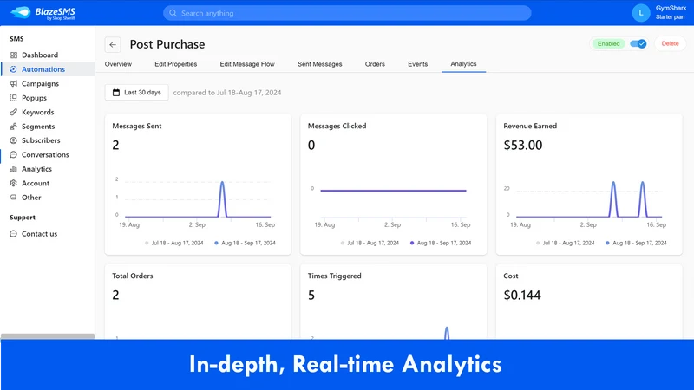Viewport: 694px width, 390px height.
Task: Click the calendar icon in date picker
Action: 116,93
